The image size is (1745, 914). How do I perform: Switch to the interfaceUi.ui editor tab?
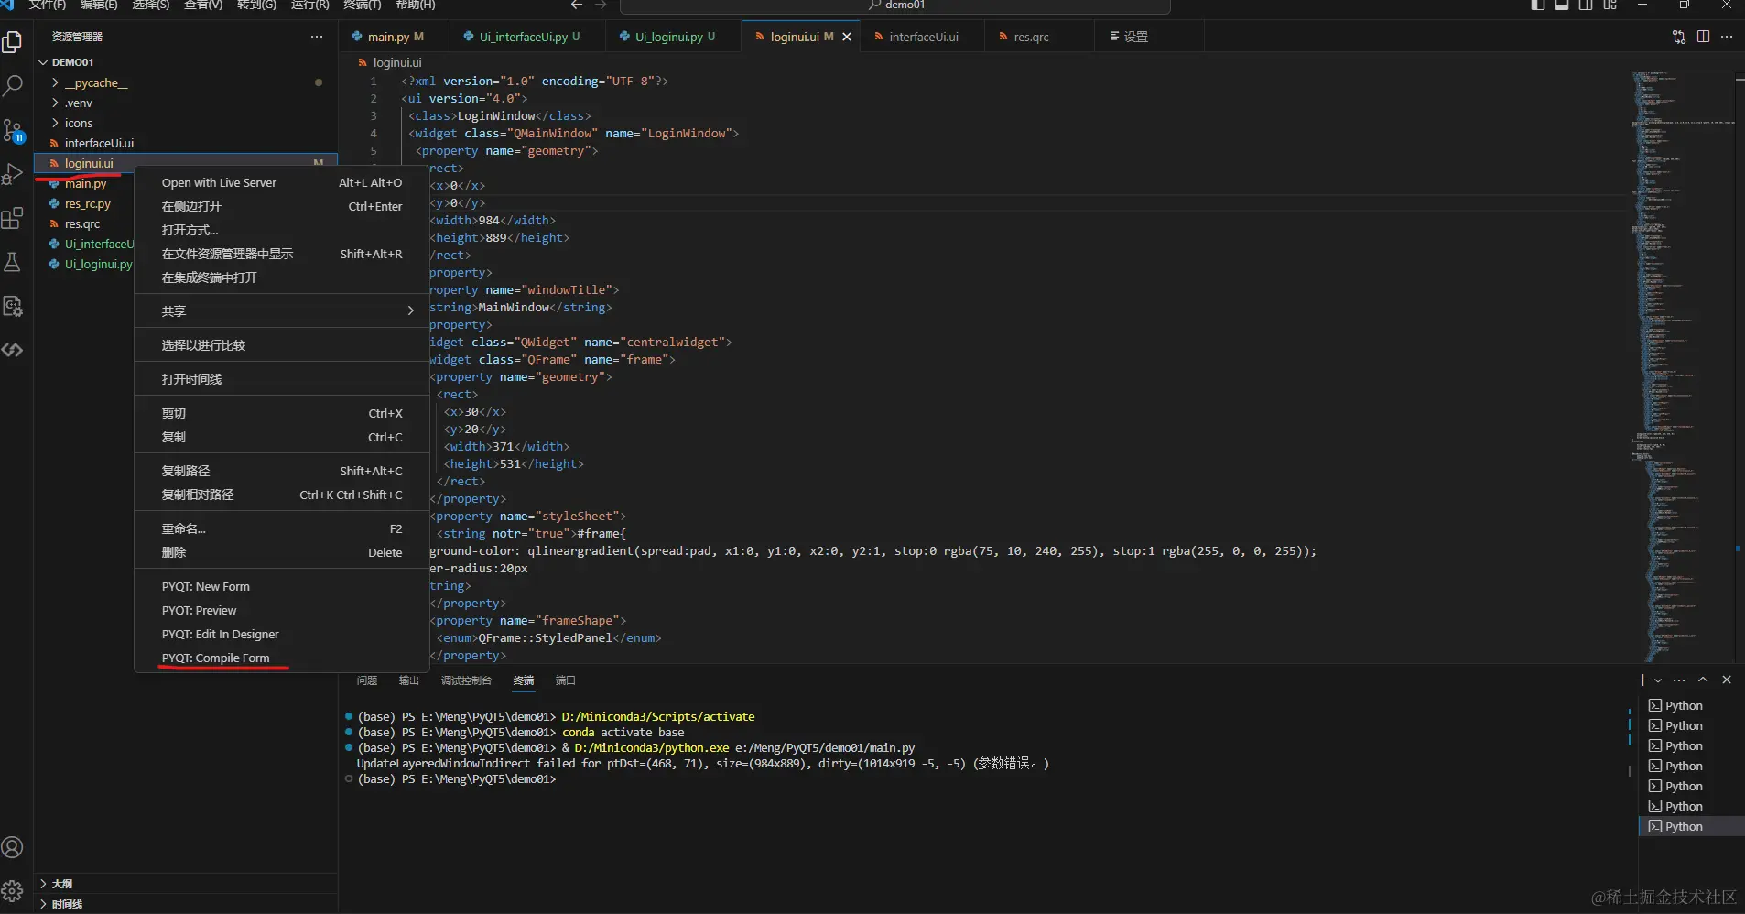(922, 37)
